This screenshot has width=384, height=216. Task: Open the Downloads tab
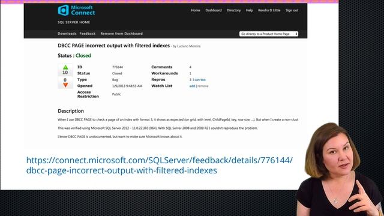(67, 34)
